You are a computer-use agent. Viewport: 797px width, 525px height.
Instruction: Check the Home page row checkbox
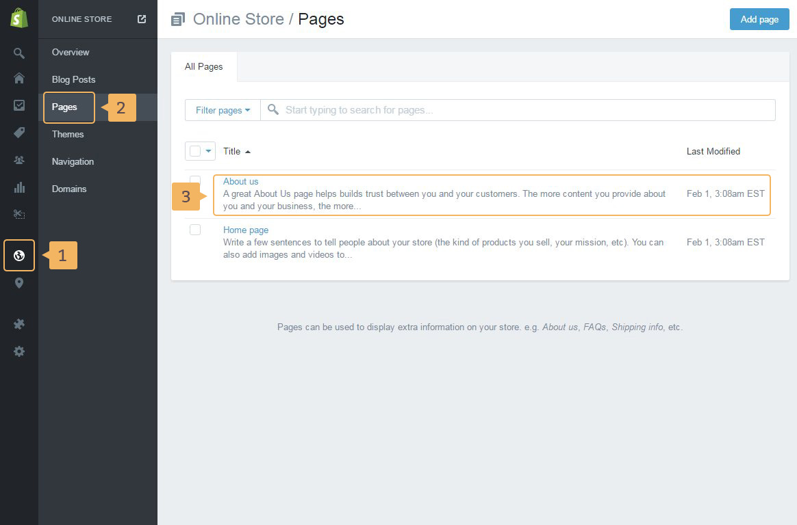pos(195,230)
